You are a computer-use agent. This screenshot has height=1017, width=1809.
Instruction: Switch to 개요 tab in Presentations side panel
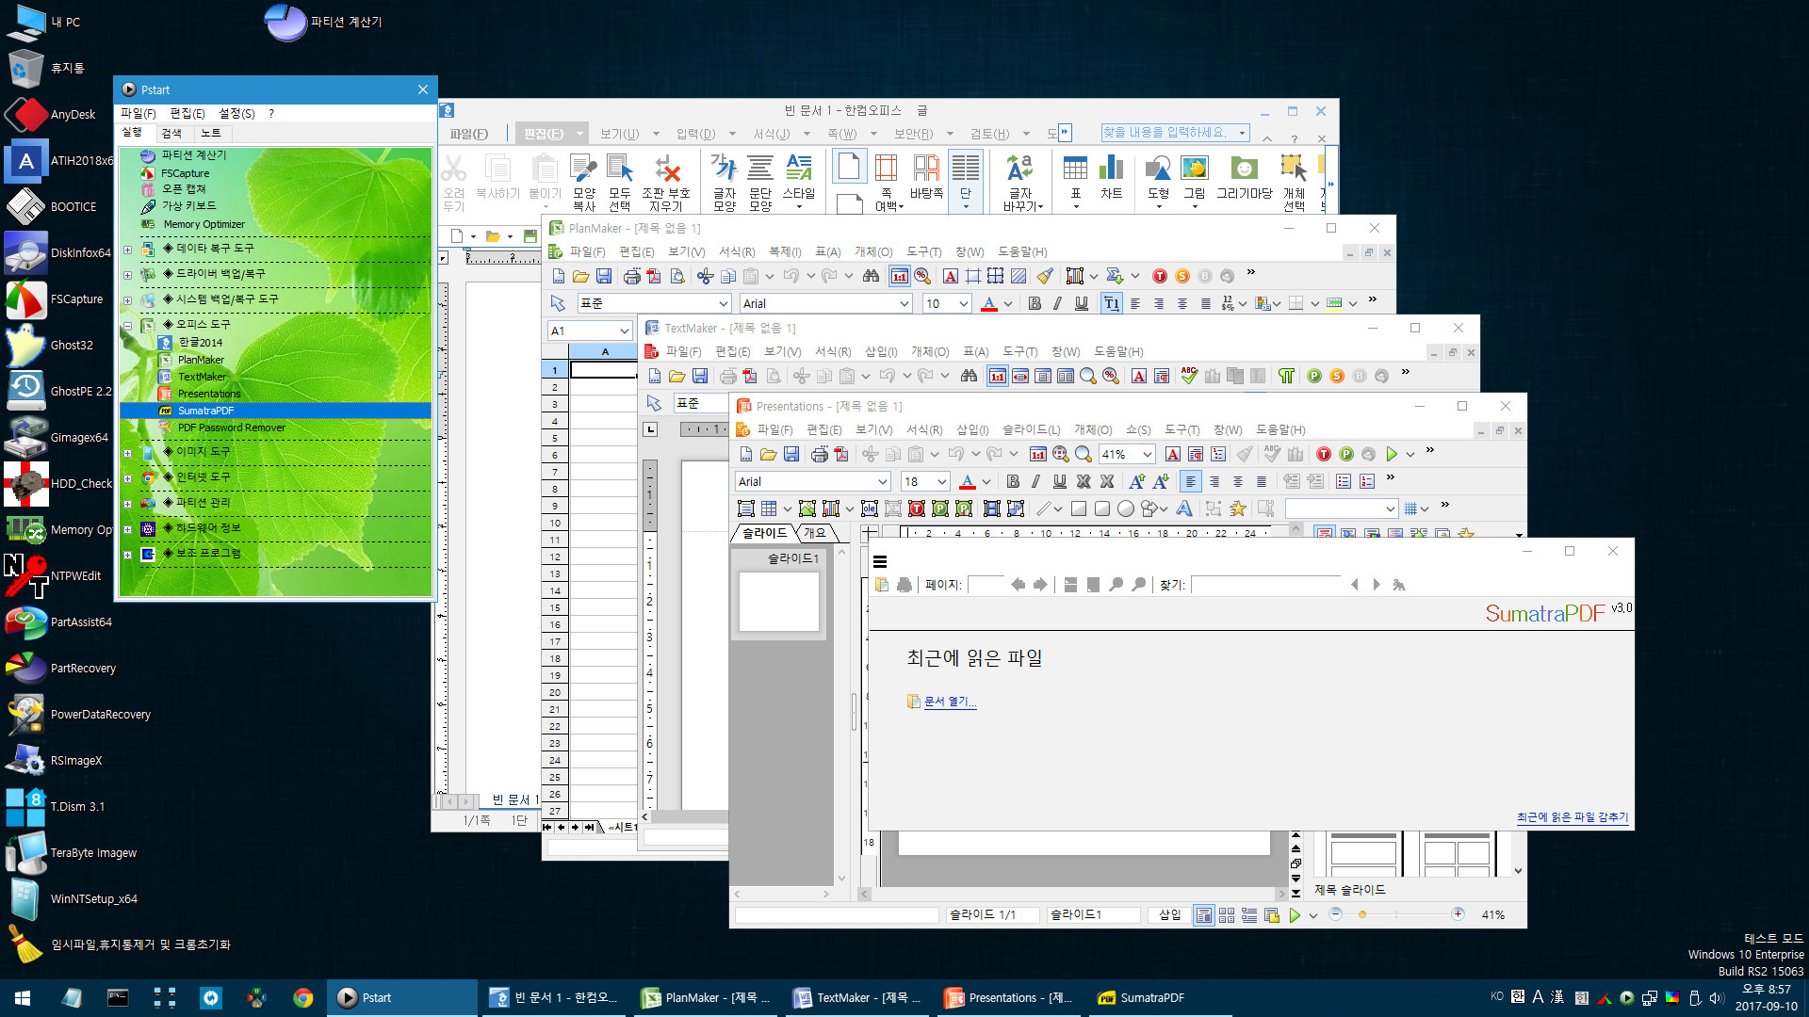click(x=814, y=533)
